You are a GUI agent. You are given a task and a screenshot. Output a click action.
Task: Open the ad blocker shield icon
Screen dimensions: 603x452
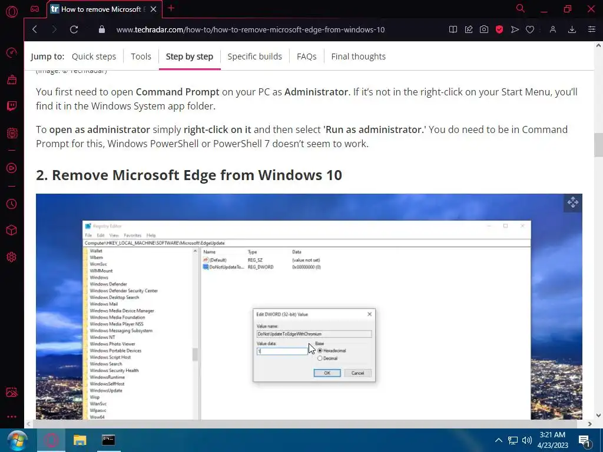[499, 29]
